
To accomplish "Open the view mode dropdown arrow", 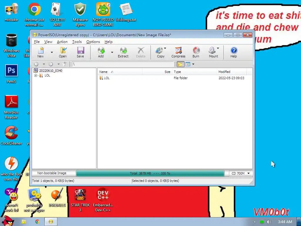I will pos(193,64).
